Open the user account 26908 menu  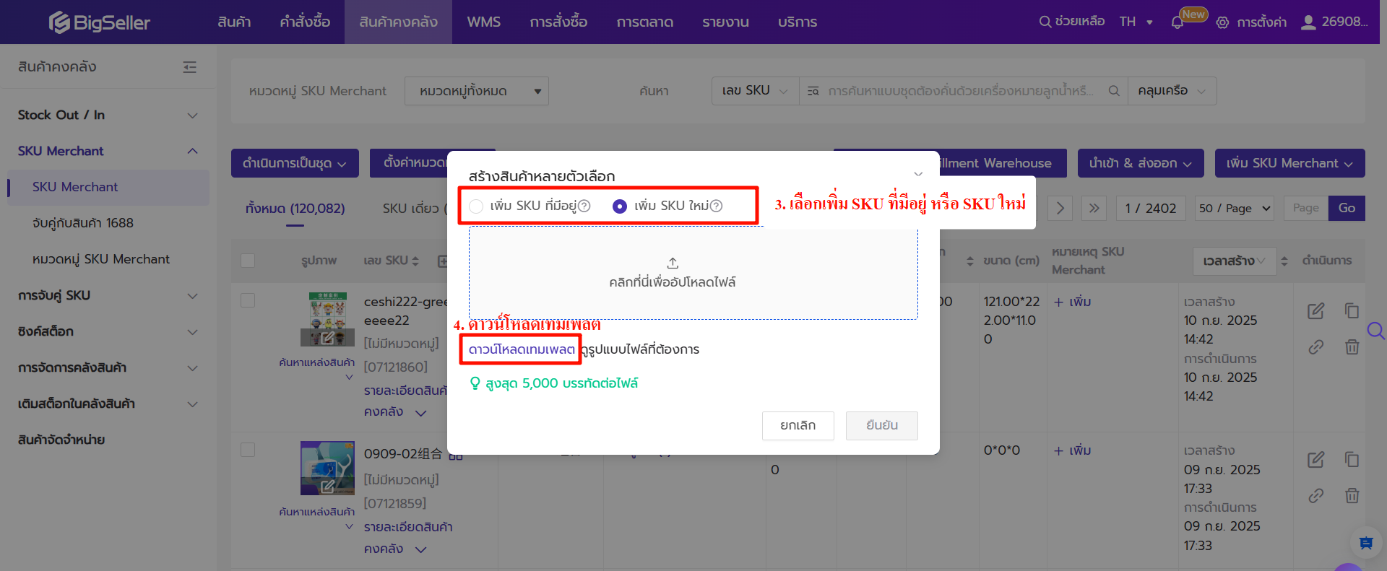point(1334,22)
